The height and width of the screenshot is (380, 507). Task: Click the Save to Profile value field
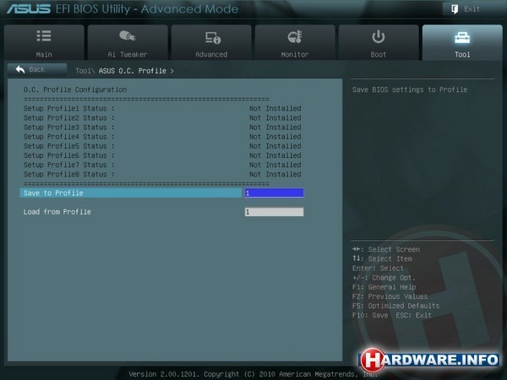274,193
